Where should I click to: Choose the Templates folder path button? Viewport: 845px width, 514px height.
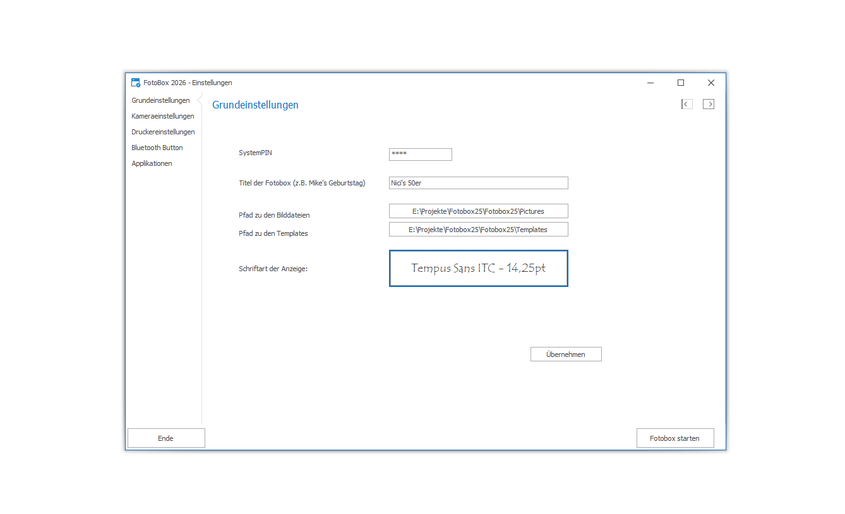click(478, 230)
